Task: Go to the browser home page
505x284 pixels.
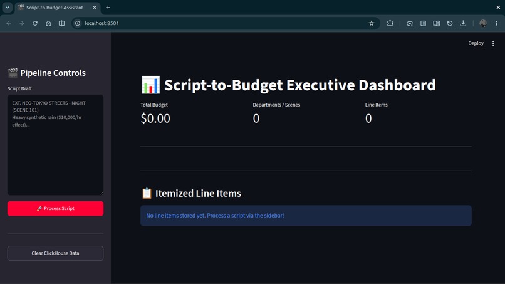Action: pos(48,23)
